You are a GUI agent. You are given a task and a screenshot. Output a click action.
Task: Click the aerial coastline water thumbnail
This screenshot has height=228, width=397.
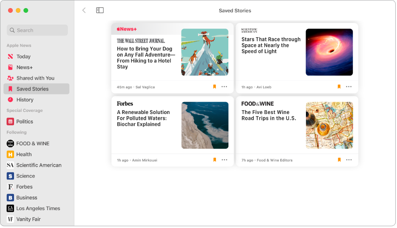coord(205,125)
